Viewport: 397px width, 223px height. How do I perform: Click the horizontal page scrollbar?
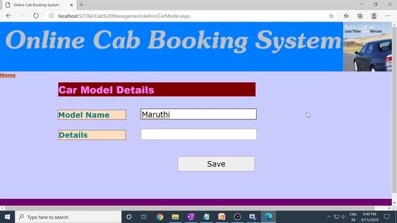coord(190,208)
